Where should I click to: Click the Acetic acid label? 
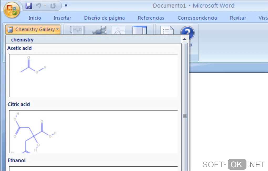19,48
